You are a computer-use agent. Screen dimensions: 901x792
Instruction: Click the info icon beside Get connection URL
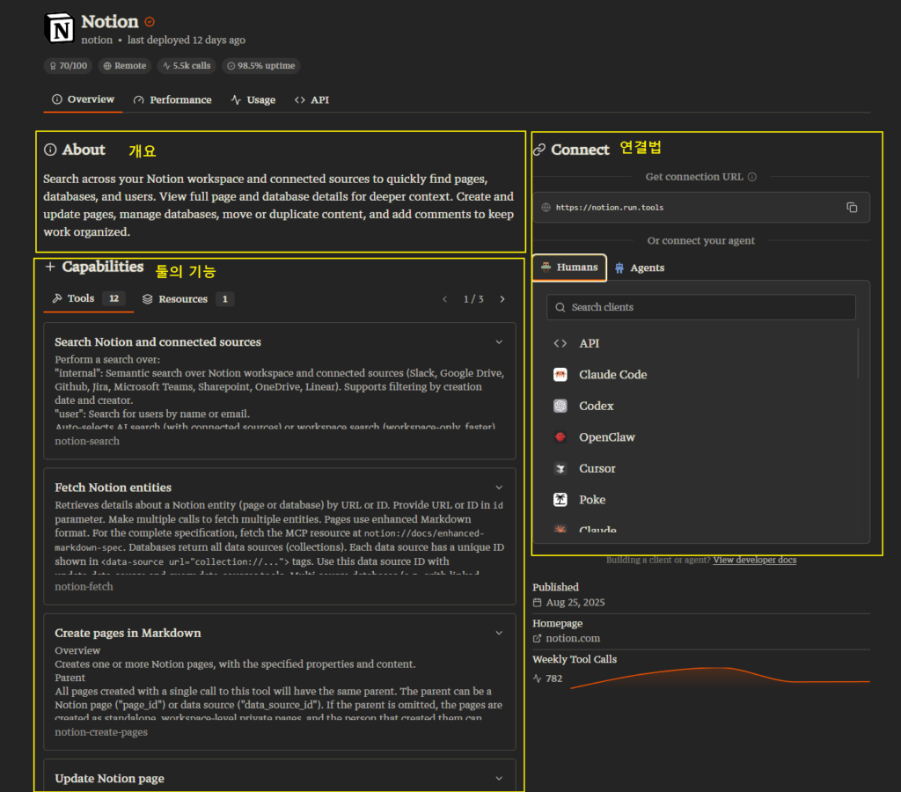[752, 177]
